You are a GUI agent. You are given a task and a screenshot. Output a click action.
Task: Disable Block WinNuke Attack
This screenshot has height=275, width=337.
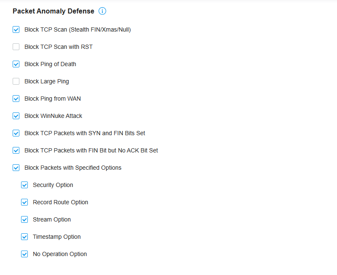(x=16, y=116)
